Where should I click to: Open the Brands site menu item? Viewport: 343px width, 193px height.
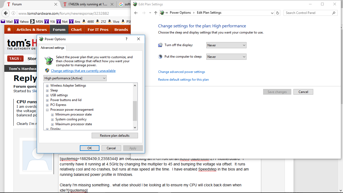click(121, 29)
